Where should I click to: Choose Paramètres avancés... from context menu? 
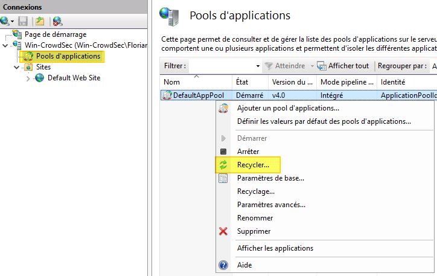tap(271, 205)
